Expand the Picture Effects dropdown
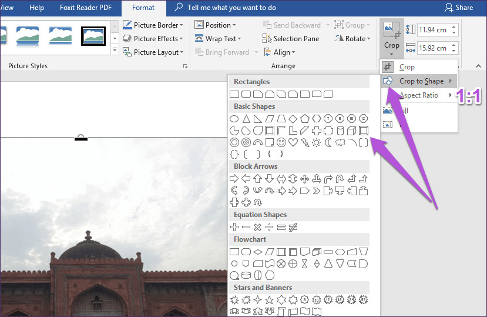Image resolution: width=487 pixels, height=317 pixels. pos(154,39)
